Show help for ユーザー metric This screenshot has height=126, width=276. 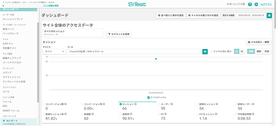[171, 104]
